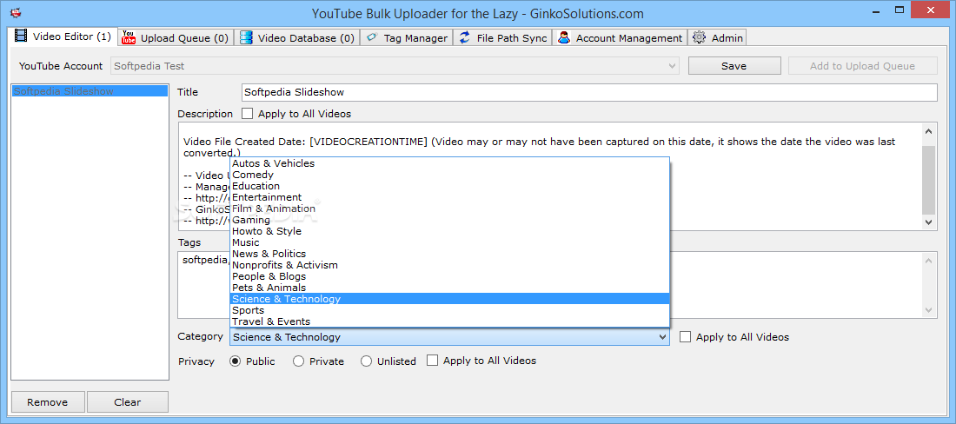Image resolution: width=956 pixels, height=424 pixels.
Task: Click the app icon in the title bar
Action: [x=17, y=12]
